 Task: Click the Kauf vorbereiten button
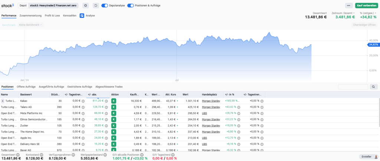click(367, 5)
